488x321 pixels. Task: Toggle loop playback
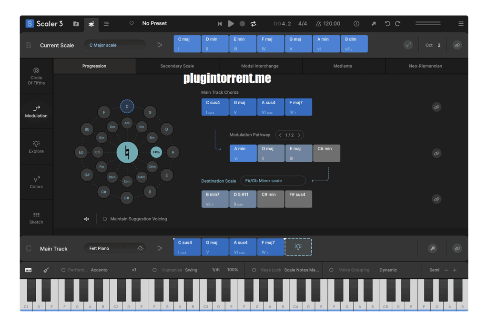pos(254,24)
